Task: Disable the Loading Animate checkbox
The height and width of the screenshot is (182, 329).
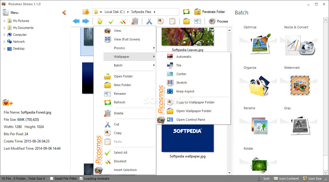Action: click(81, 179)
